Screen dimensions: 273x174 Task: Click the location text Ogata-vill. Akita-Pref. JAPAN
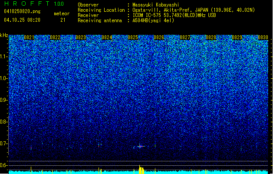point(170,10)
